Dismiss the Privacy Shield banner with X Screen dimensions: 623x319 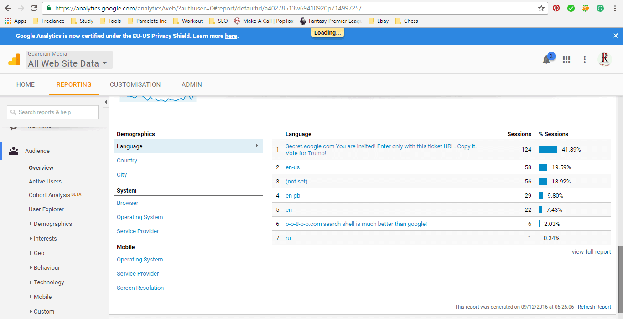pyautogui.click(x=615, y=36)
